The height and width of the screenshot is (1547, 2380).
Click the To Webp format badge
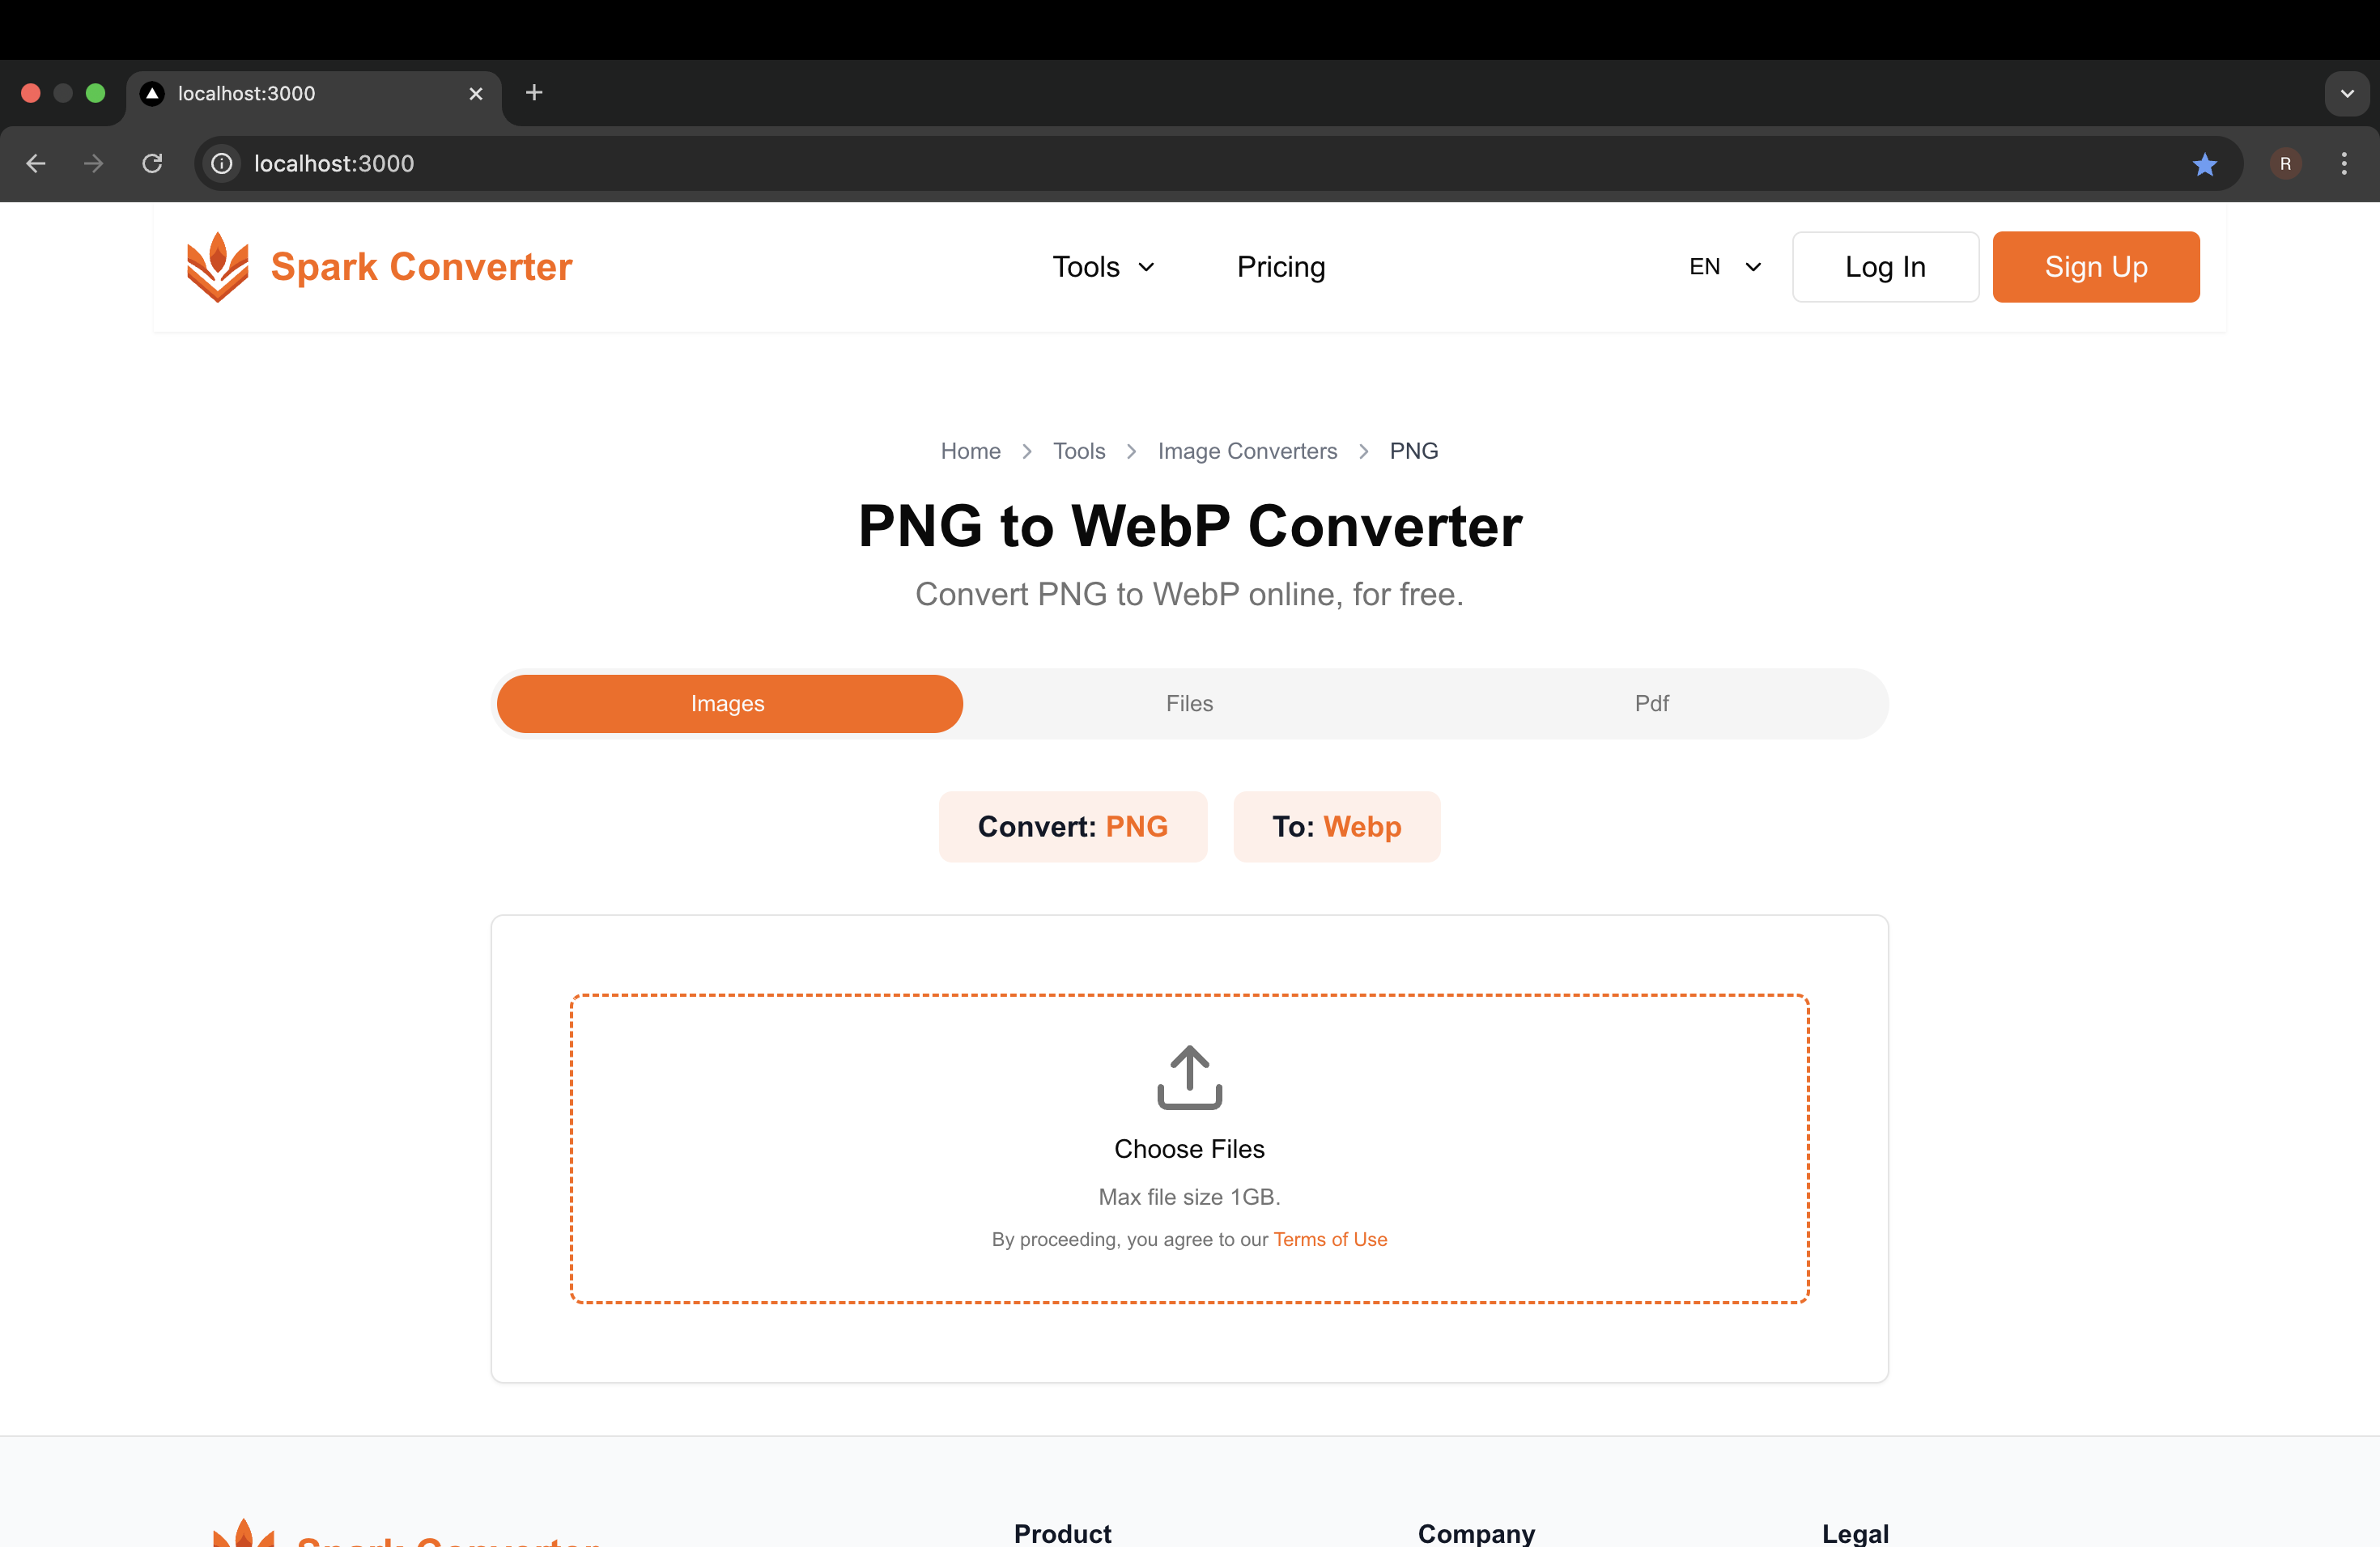click(x=1336, y=825)
